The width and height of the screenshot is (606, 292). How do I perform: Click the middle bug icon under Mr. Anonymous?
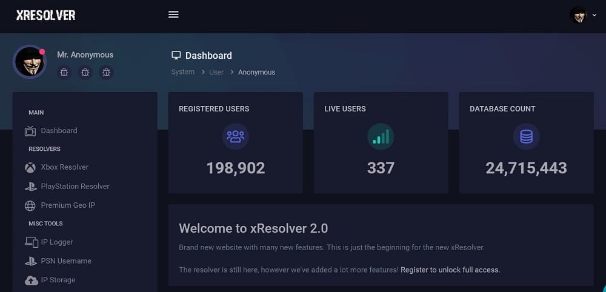[x=85, y=72]
